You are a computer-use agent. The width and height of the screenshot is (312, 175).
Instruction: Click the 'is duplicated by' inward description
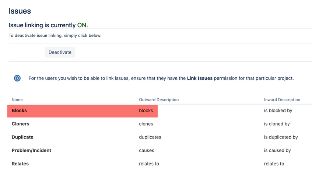[281, 137]
